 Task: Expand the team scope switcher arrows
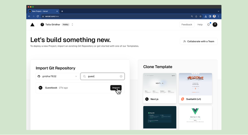coord(72,25)
